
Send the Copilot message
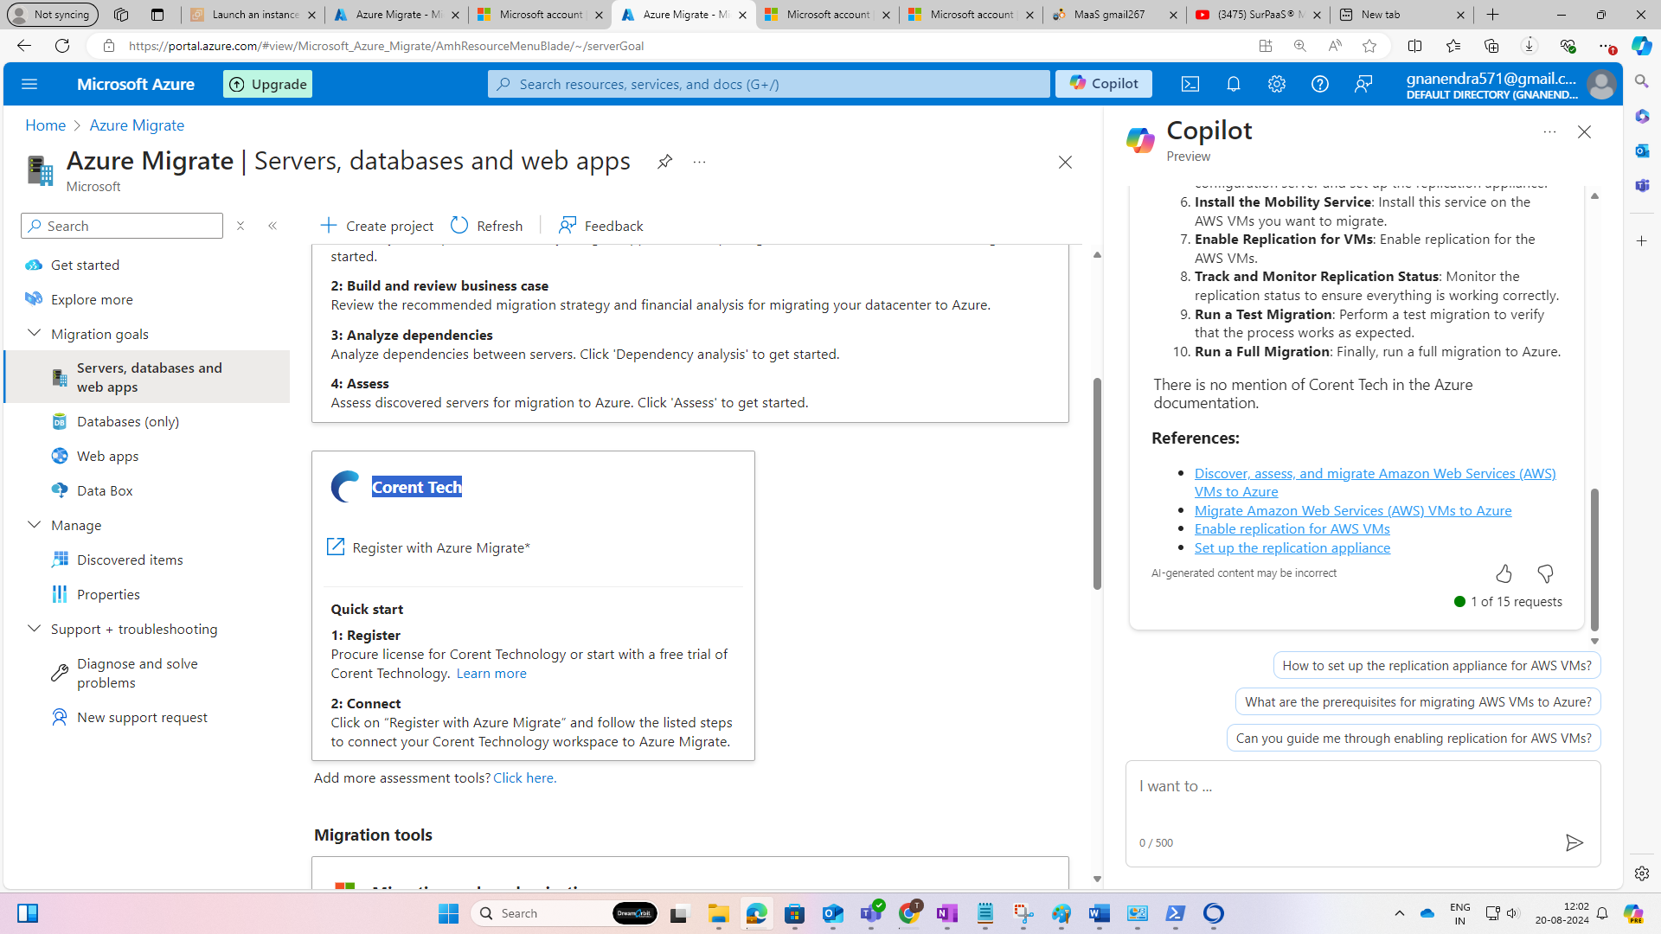coord(1574,842)
